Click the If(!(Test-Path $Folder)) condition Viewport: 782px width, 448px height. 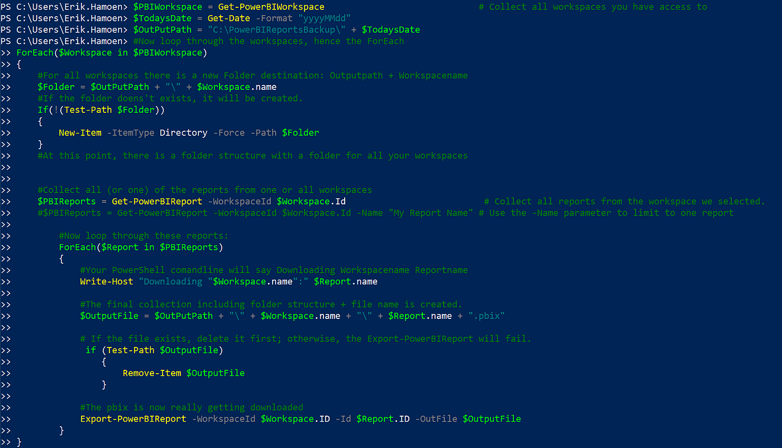click(x=101, y=109)
